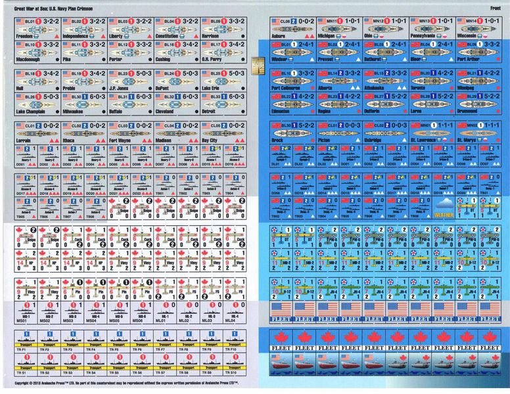The width and height of the screenshot is (510, 394).
Task: Pick the Liberty ship counter
Action: click(x=130, y=29)
